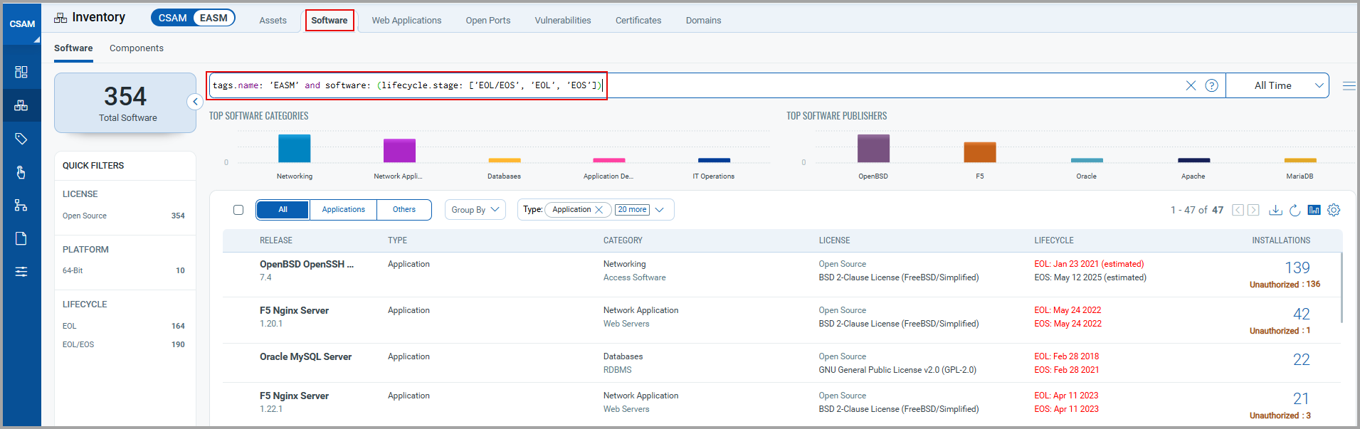Refresh the software list
The image size is (1360, 429).
(1295, 210)
